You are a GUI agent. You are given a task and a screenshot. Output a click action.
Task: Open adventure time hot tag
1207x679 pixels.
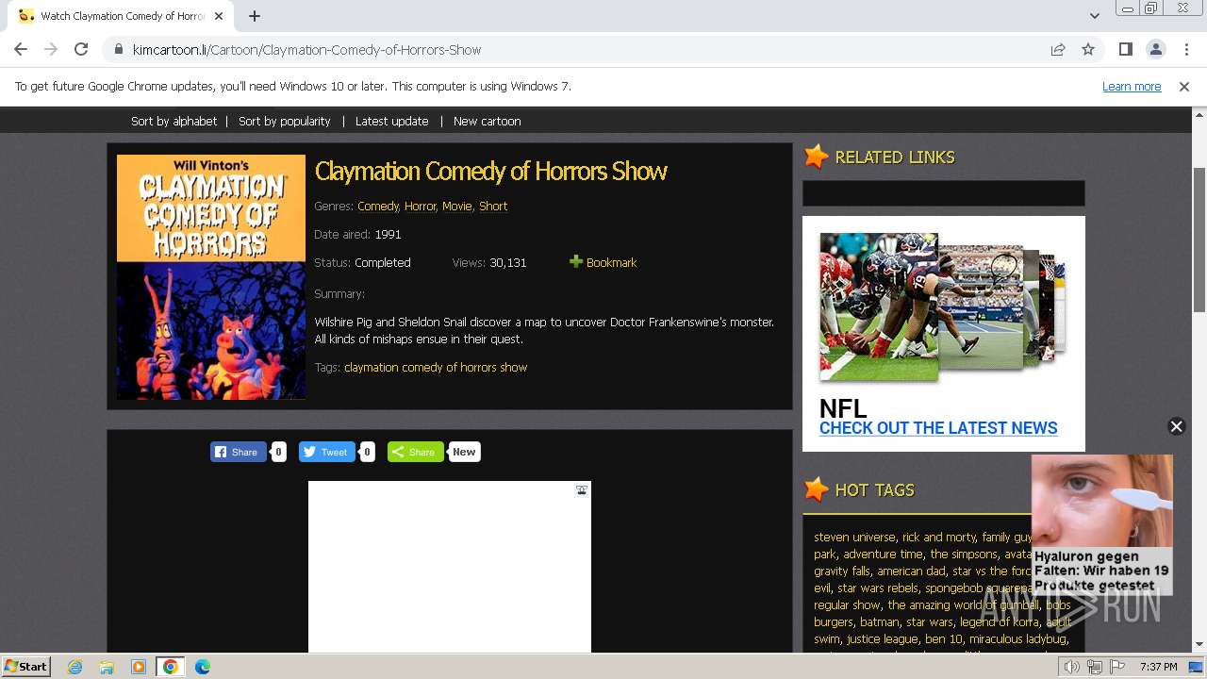tap(883, 554)
